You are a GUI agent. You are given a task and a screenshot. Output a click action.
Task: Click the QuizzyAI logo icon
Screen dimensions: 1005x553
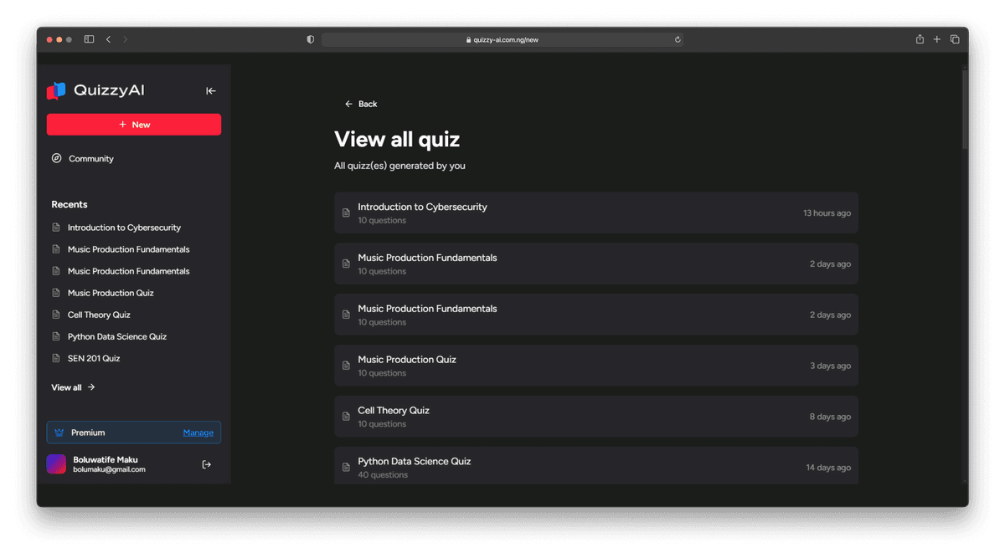tap(56, 90)
